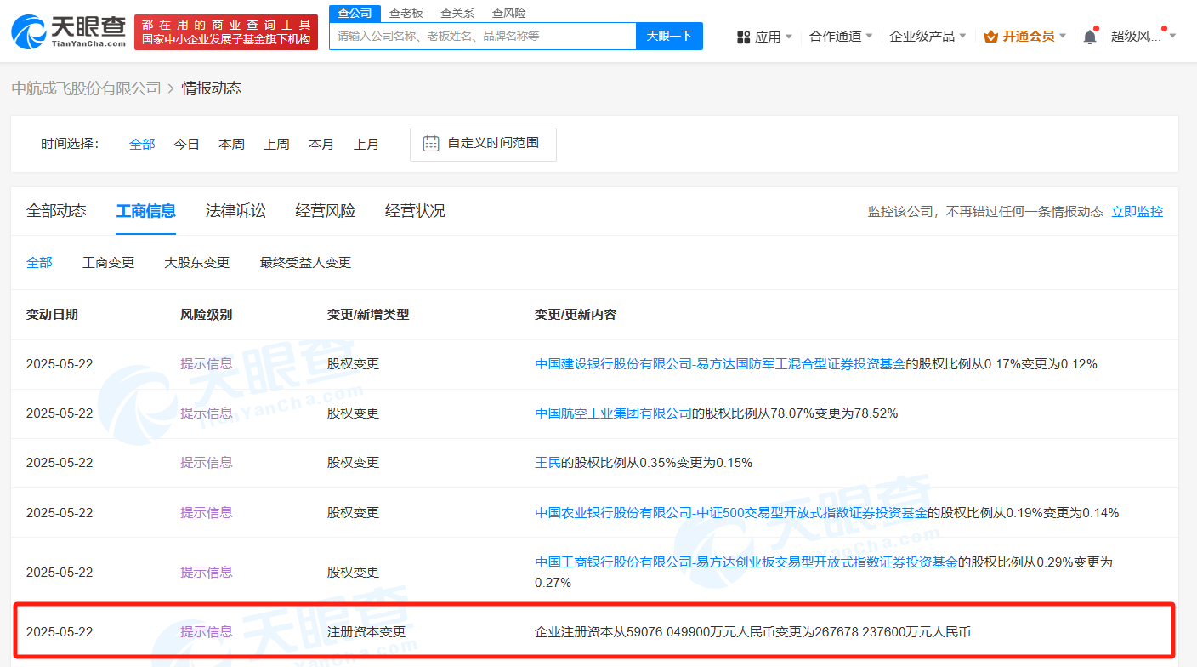This screenshot has height=667, width=1197.
Task: Open 中航成飞股份有限公司 breadcrumb link
Action: click(x=86, y=88)
